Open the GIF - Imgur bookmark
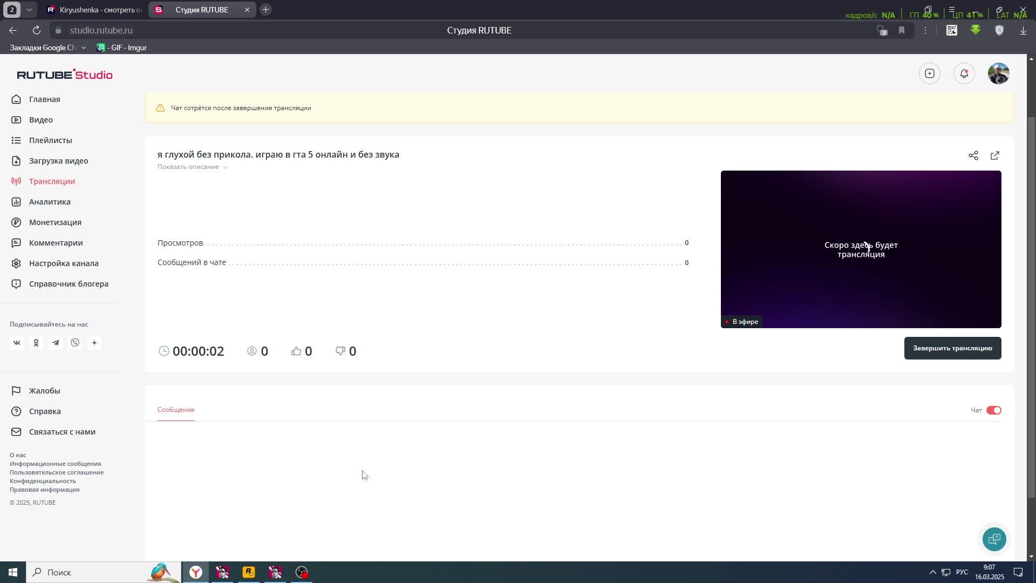Viewport: 1036px width, 583px height. [x=122, y=48]
